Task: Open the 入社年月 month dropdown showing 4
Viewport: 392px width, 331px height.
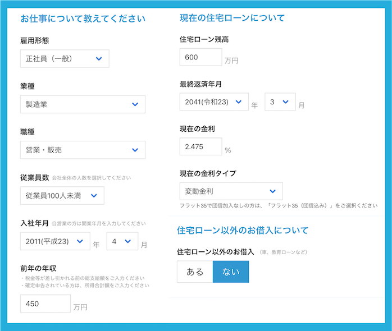Action: (x=122, y=241)
